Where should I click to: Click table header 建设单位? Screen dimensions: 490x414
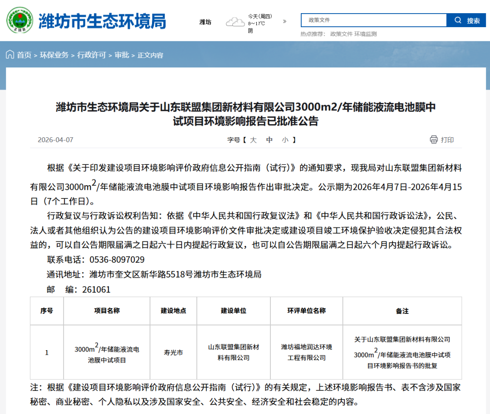pos(234,311)
